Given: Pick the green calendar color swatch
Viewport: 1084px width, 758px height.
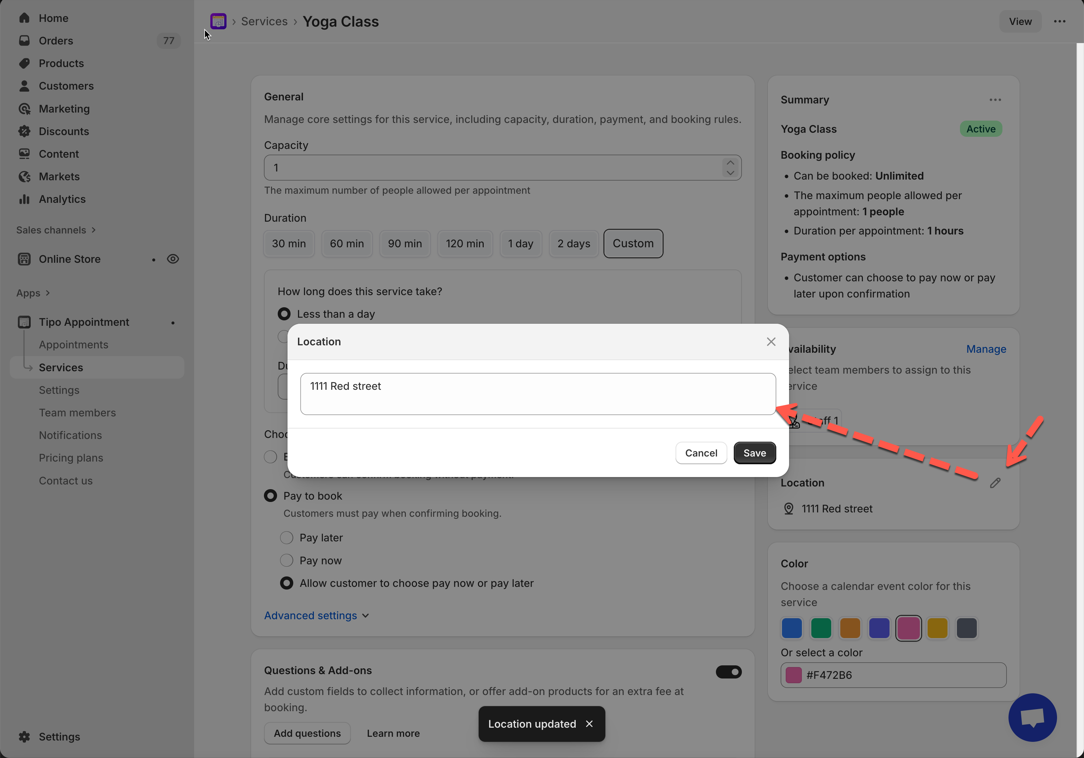Looking at the screenshot, I should click(x=820, y=628).
